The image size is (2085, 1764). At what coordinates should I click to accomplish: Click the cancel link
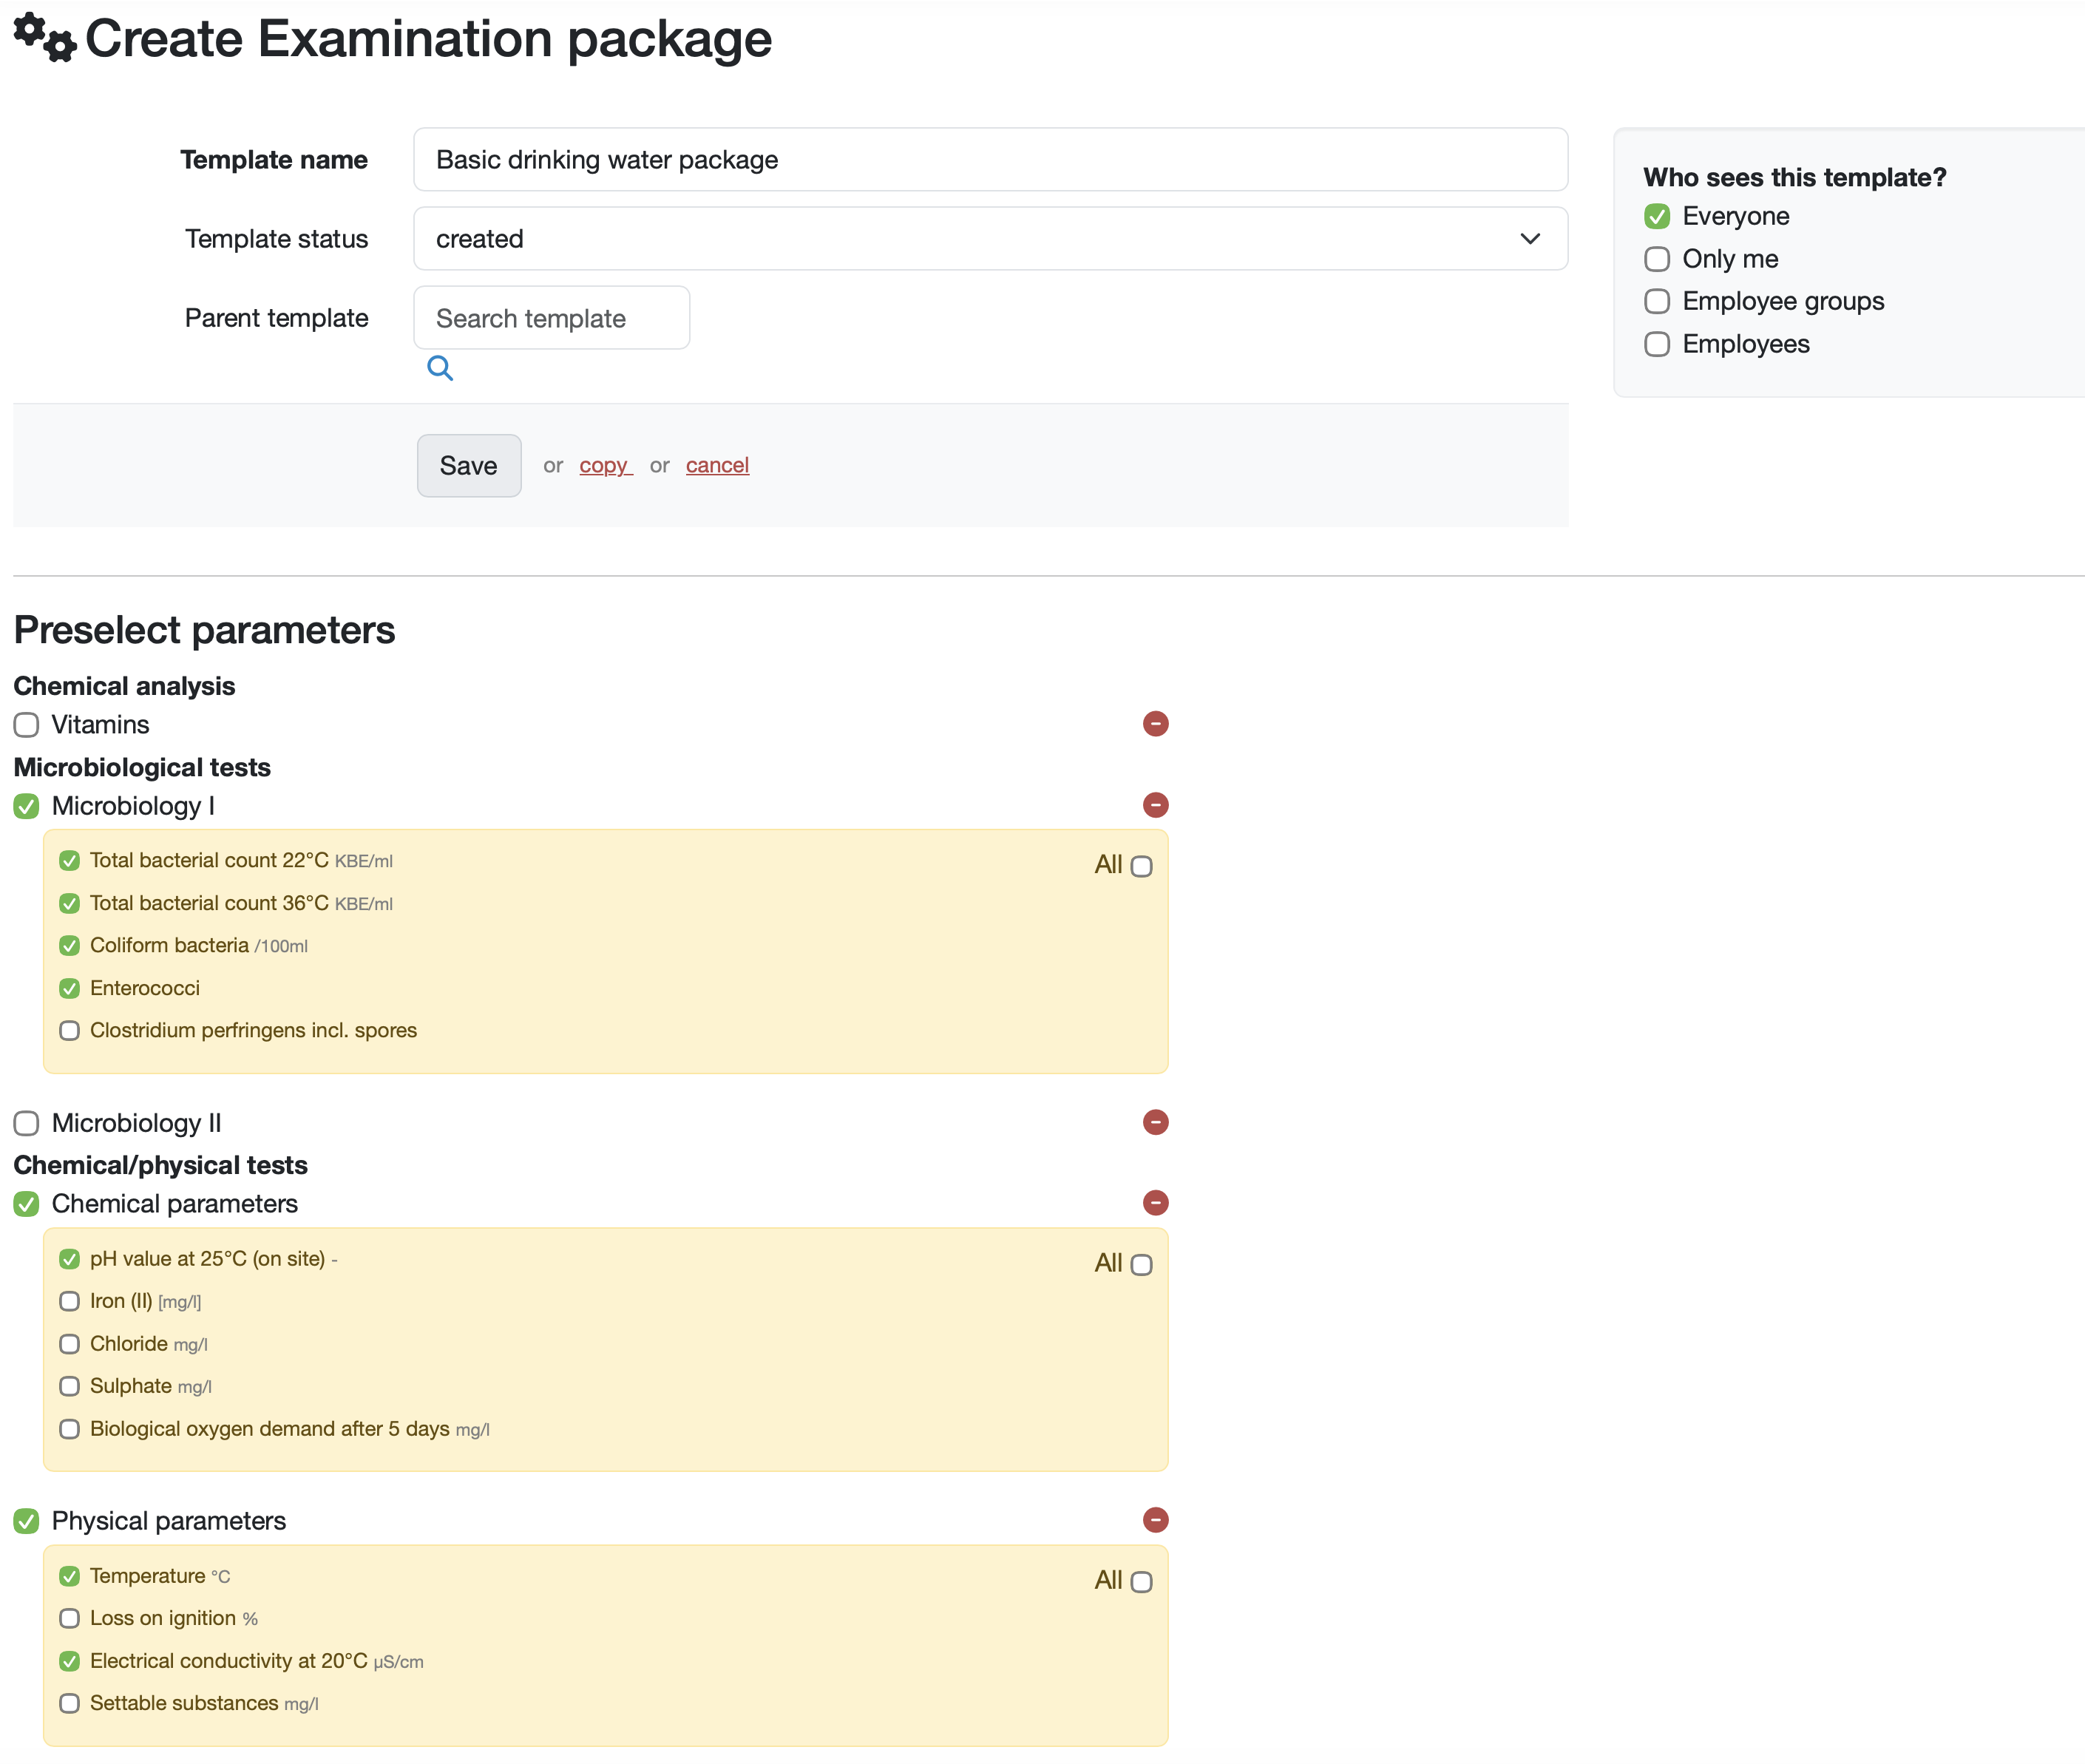coord(717,465)
